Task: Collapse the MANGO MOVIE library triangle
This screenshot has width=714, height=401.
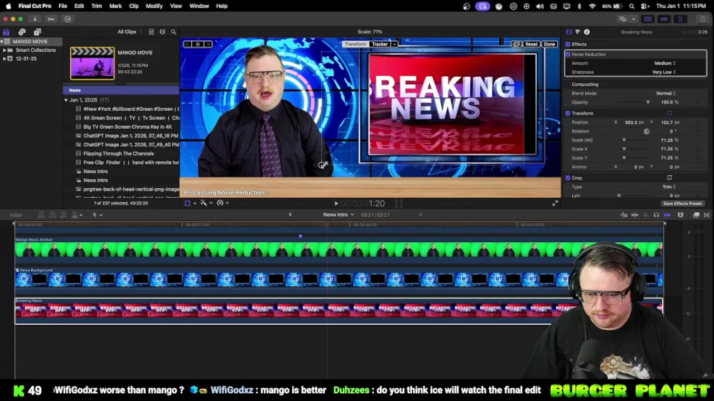Action: tap(2, 42)
